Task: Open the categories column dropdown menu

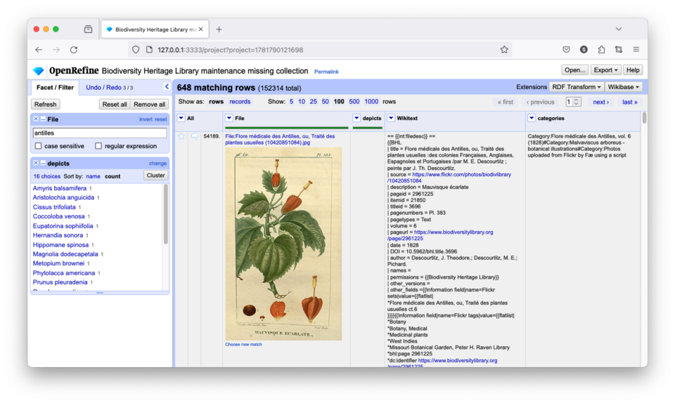Action: tap(532, 118)
